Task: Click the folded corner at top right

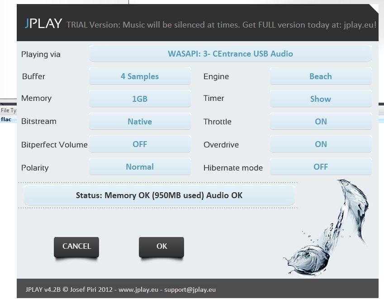Action: 373,9
